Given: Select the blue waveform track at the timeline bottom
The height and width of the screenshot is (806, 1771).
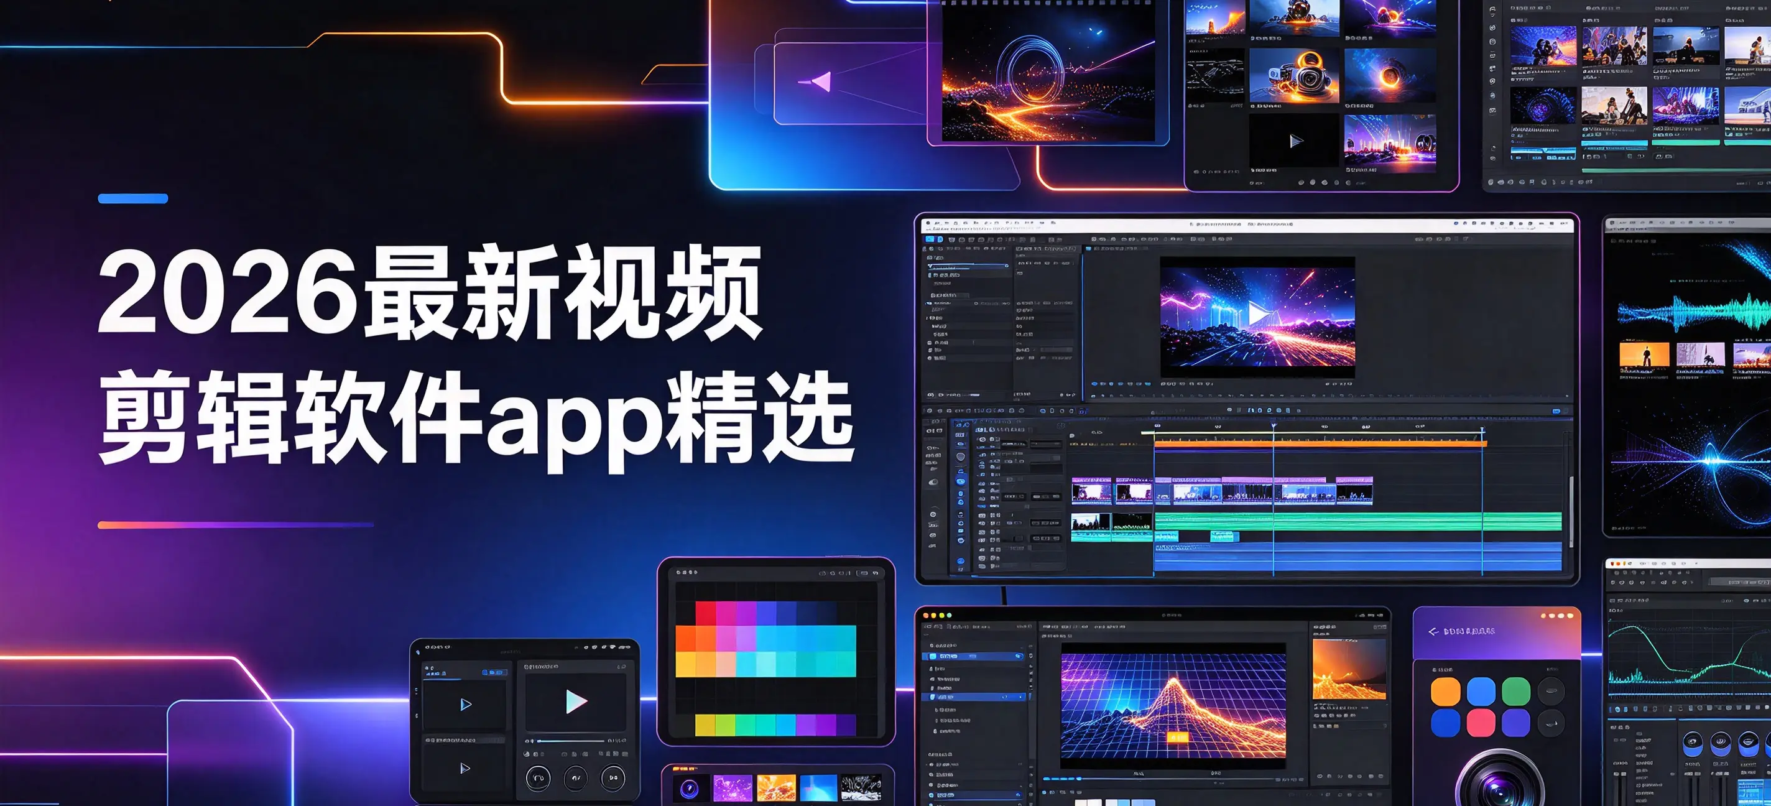Looking at the screenshot, I should tap(1358, 558).
